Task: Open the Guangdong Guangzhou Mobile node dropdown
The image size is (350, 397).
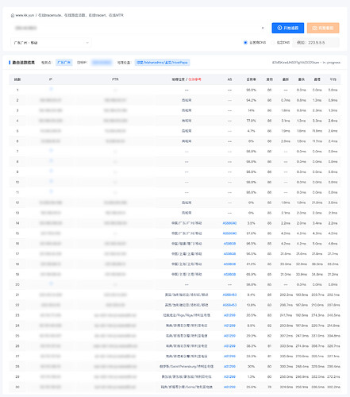Action: [51, 43]
